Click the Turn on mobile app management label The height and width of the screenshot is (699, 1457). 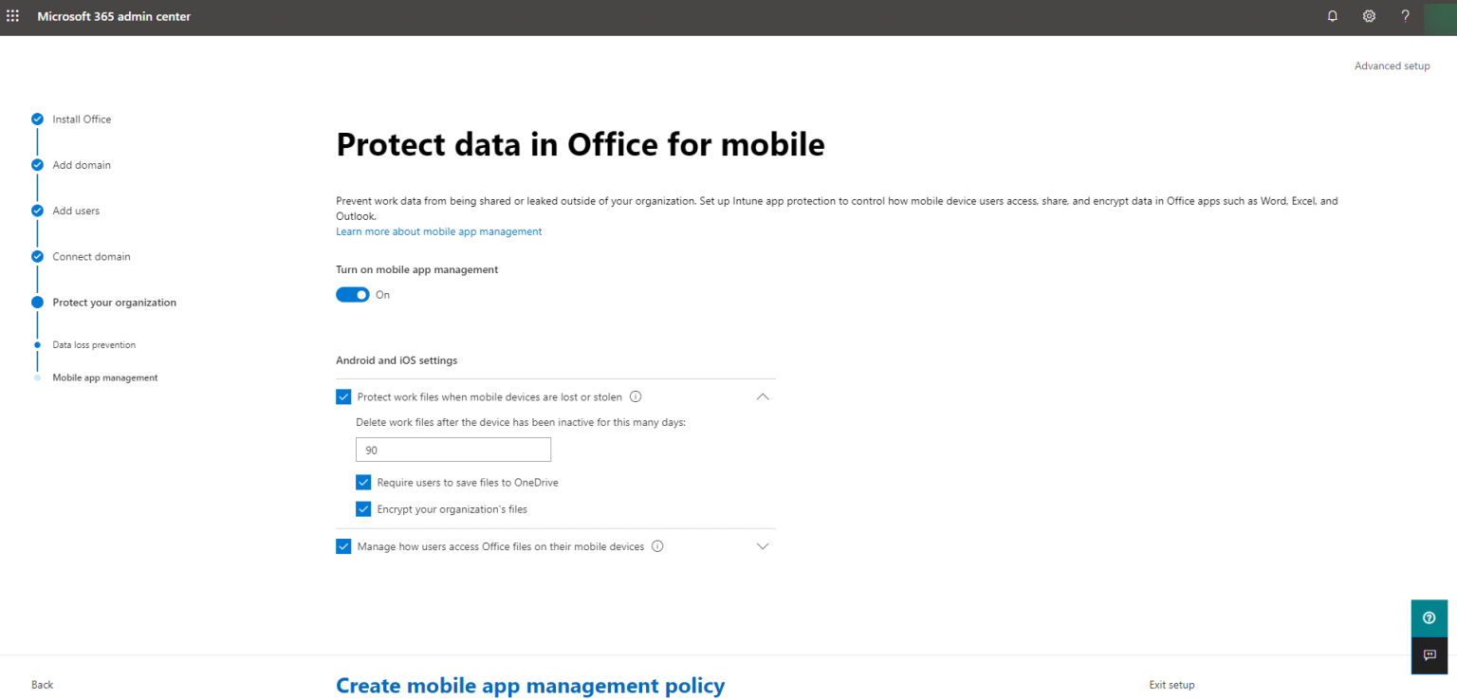[417, 269]
